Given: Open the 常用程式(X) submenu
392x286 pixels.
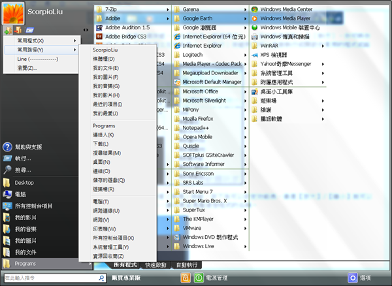Looking at the screenshot, I should click(42, 40).
